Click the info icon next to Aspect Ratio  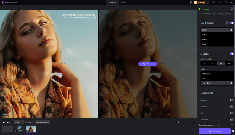pyautogui.click(x=211, y=59)
